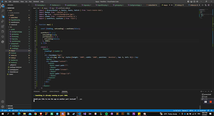Open the Run and Debug view
The image size is (214, 116).
3,21
